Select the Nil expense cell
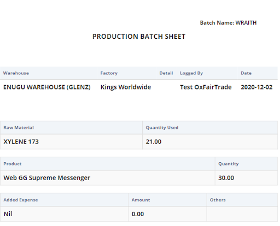 click(x=8, y=214)
